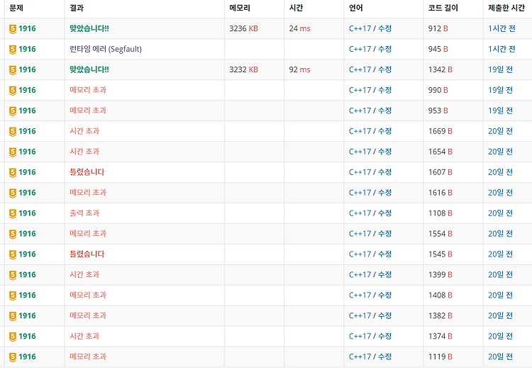Click 1시간 전 in the 945 B row
Screen dimensions: 532x372
pyautogui.click(x=501, y=49)
